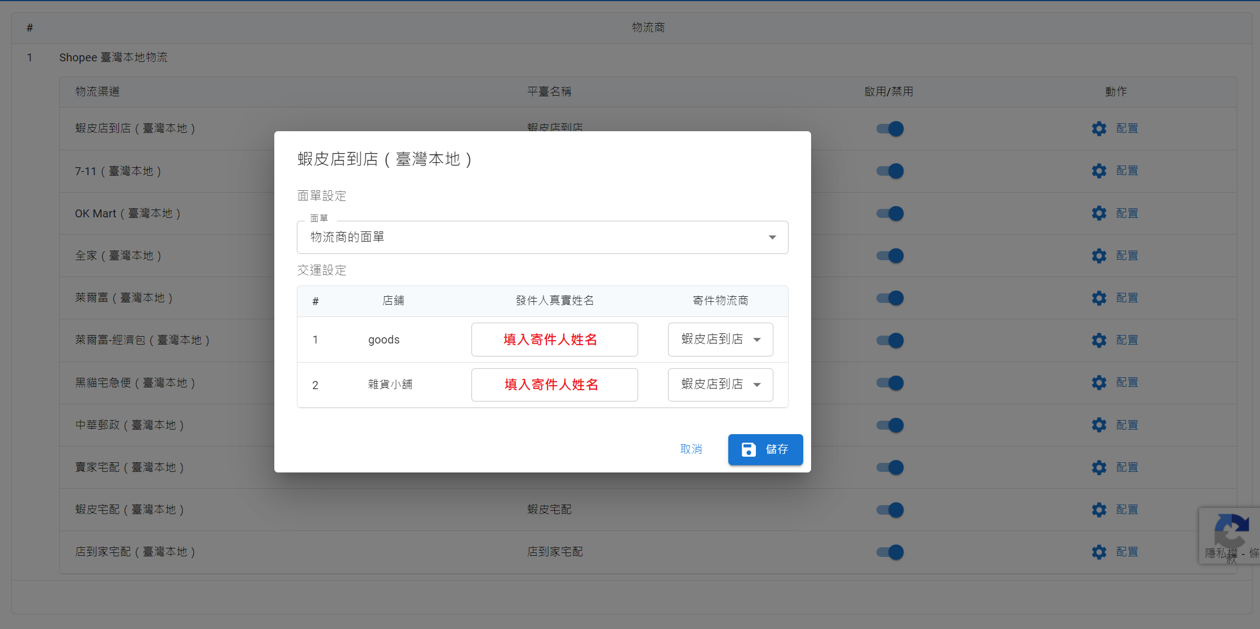Screen dimensions: 1260x629
Task: Click 啟用/禁用 column header
Action: tap(889, 92)
